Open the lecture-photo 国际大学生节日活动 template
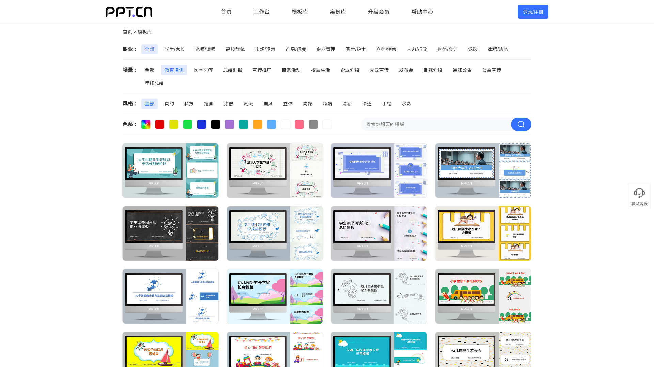 [x=483, y=171]
